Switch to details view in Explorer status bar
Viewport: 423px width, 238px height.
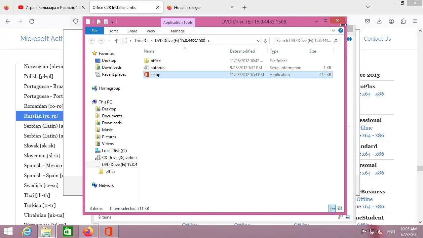pyautogui.click(x=332, y=208)
